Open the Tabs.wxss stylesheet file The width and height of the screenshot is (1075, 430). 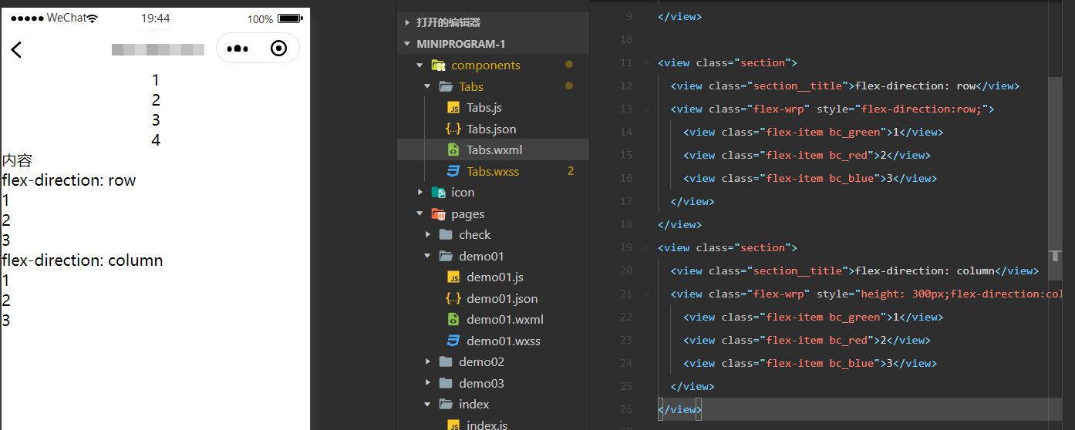[492, 171]
